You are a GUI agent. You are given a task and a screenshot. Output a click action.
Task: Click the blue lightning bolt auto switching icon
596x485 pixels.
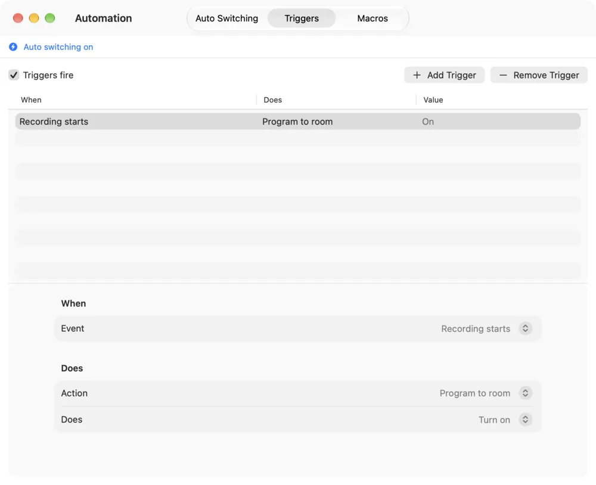(13, 46)
